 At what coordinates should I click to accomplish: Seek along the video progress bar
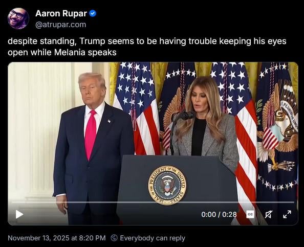[x=153, y=202]
